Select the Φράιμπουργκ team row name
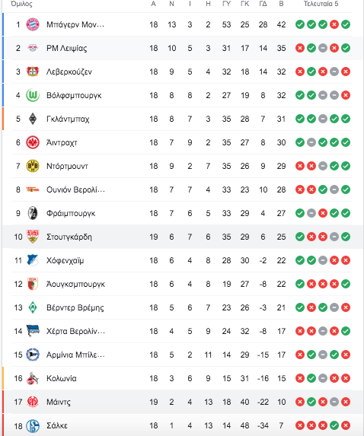Screen dimensions: 364x436 pos(71,213)
